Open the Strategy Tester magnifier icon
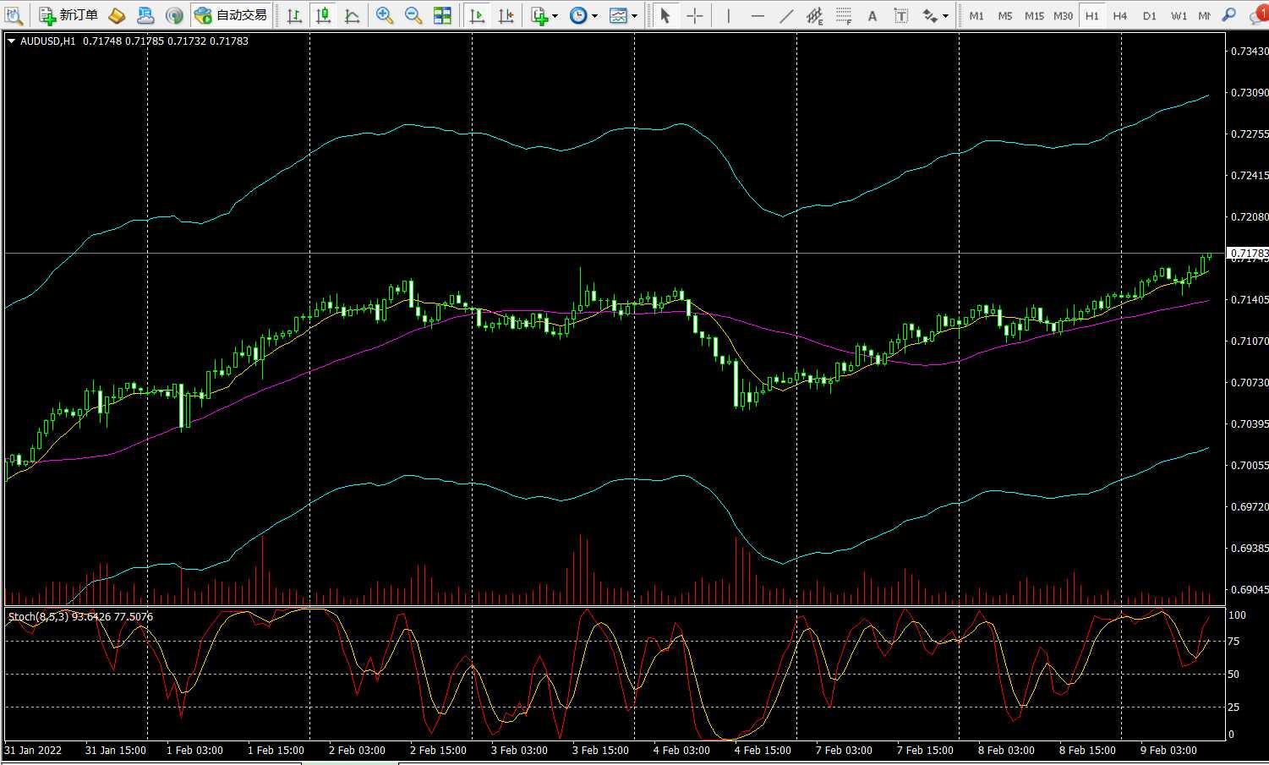 [x=14, y=15]
